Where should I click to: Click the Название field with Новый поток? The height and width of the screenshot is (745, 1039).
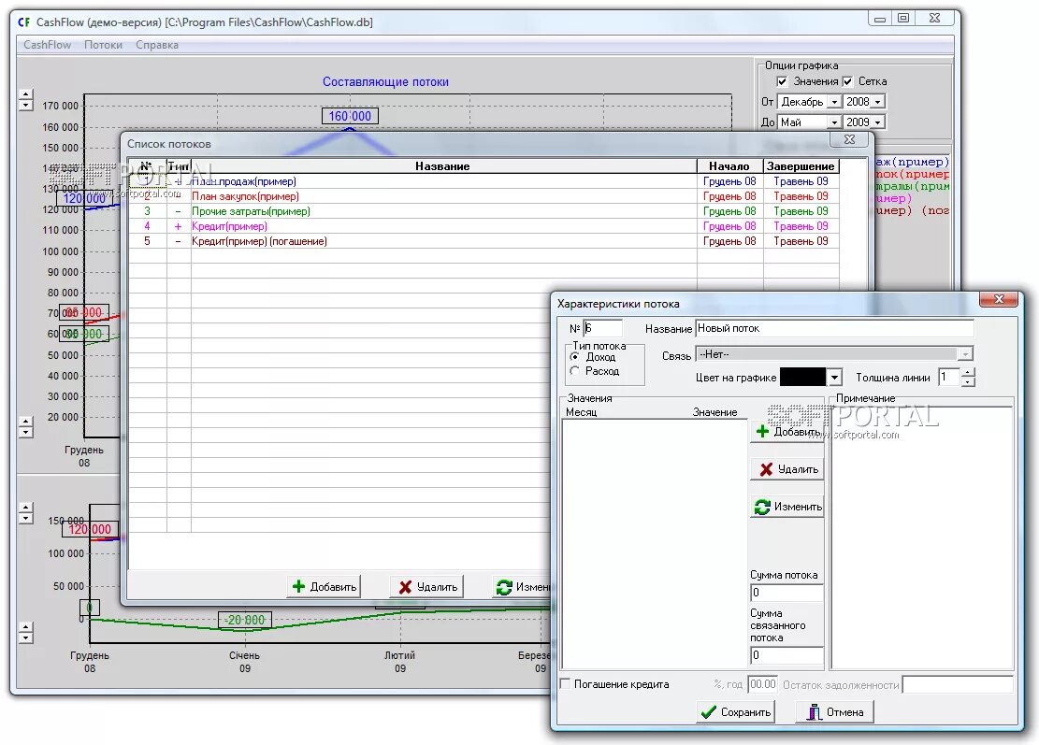click(x=834, y=328)
